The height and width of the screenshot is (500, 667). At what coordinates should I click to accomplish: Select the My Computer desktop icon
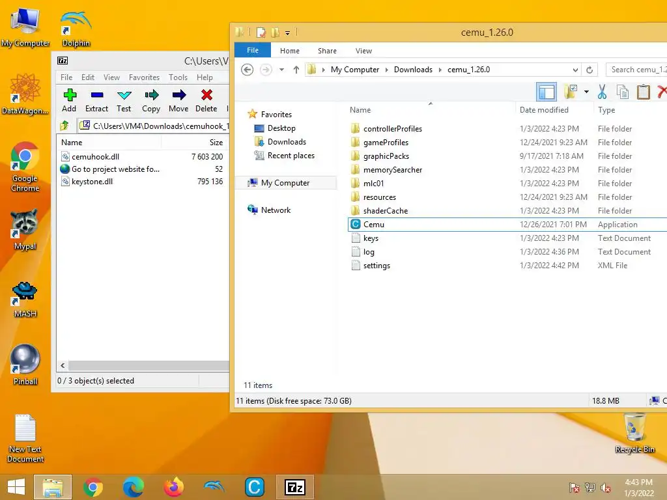pos(25,28)
